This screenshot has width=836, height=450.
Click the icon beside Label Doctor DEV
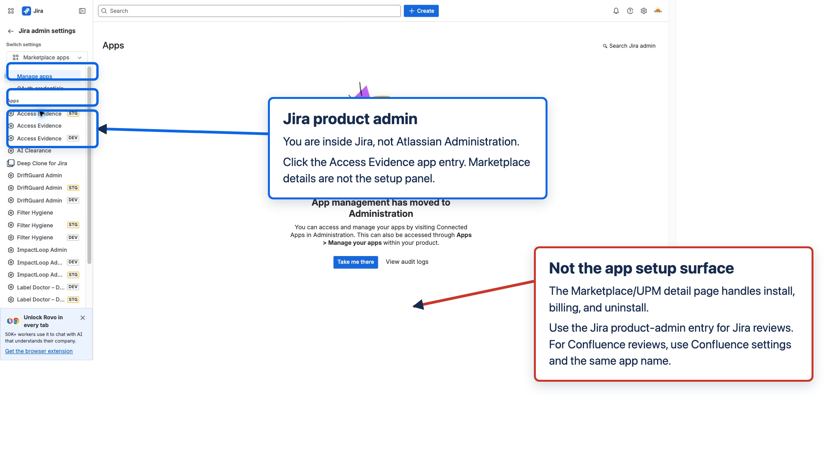11,287
